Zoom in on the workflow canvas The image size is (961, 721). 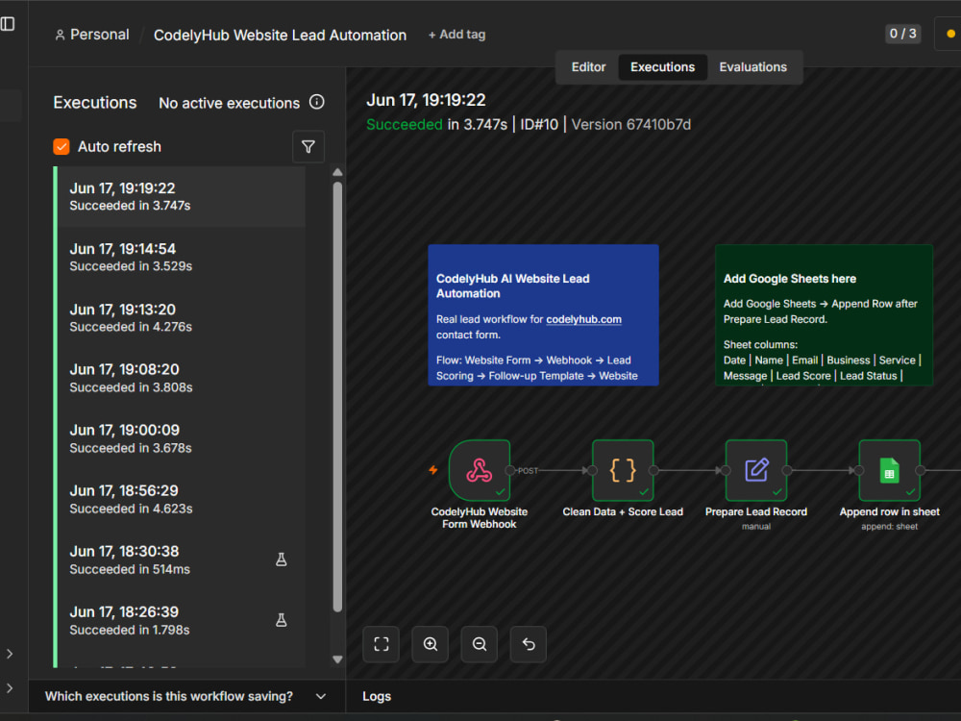point(431,644)
